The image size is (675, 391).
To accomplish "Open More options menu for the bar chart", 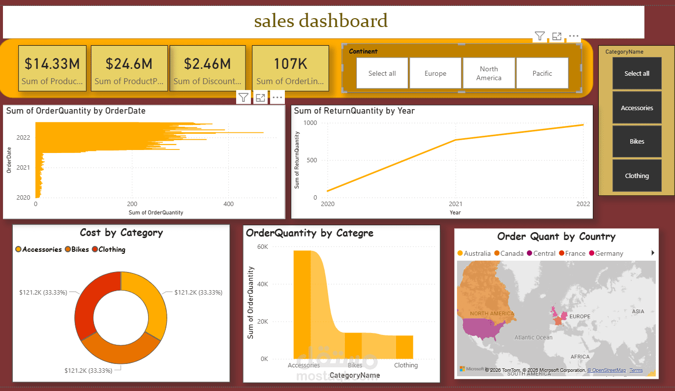I will point(277,97).
